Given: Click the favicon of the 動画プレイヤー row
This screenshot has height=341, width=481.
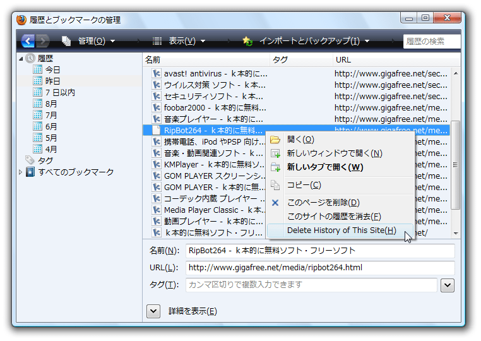Looking at the screenshot, I should [157, 221].
